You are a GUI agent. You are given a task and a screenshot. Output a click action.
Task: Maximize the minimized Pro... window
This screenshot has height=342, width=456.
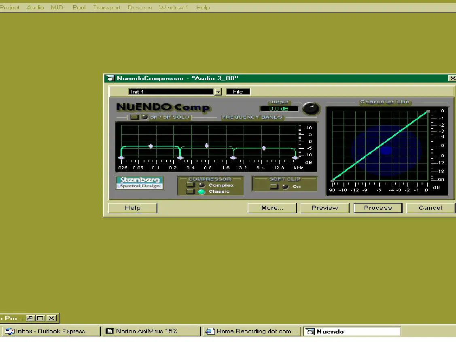tap(40, 318)
